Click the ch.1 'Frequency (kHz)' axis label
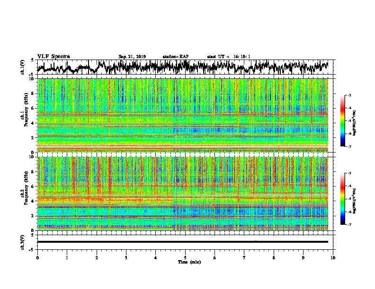Screen dimensions: 375x289 tap(26, 110)
